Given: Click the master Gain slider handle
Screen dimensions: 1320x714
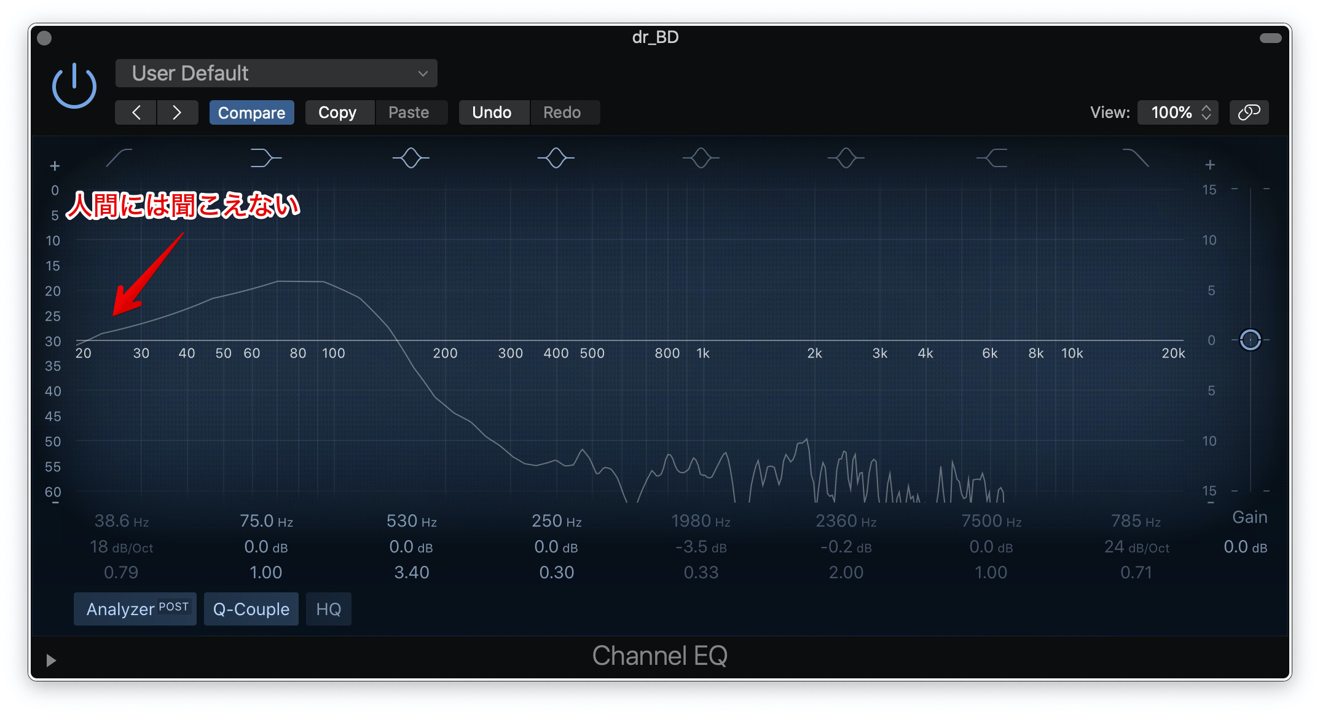Looking at the screenshot, I should click(1250, 340).
